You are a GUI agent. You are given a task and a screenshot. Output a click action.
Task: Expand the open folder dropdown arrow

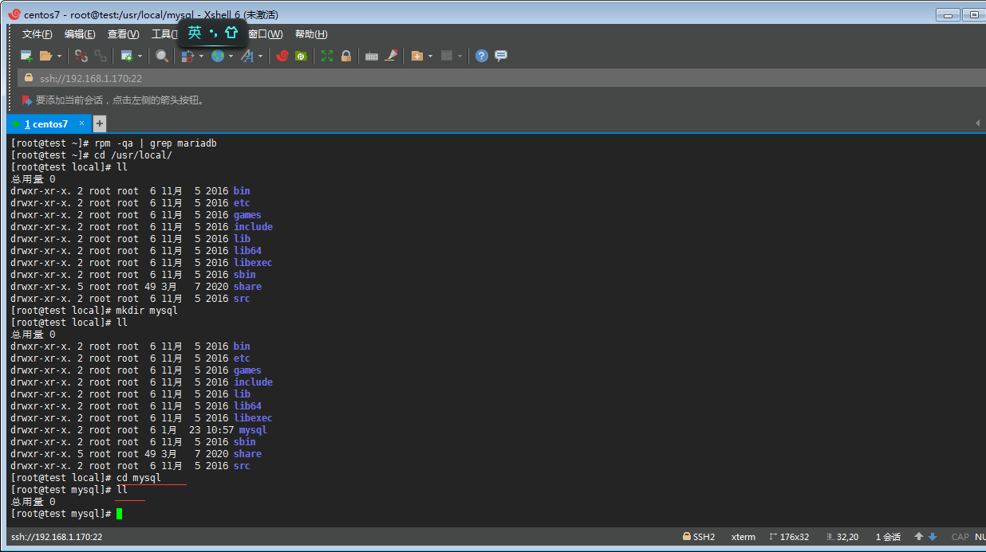pyautogui.click(x=59, y=56)
